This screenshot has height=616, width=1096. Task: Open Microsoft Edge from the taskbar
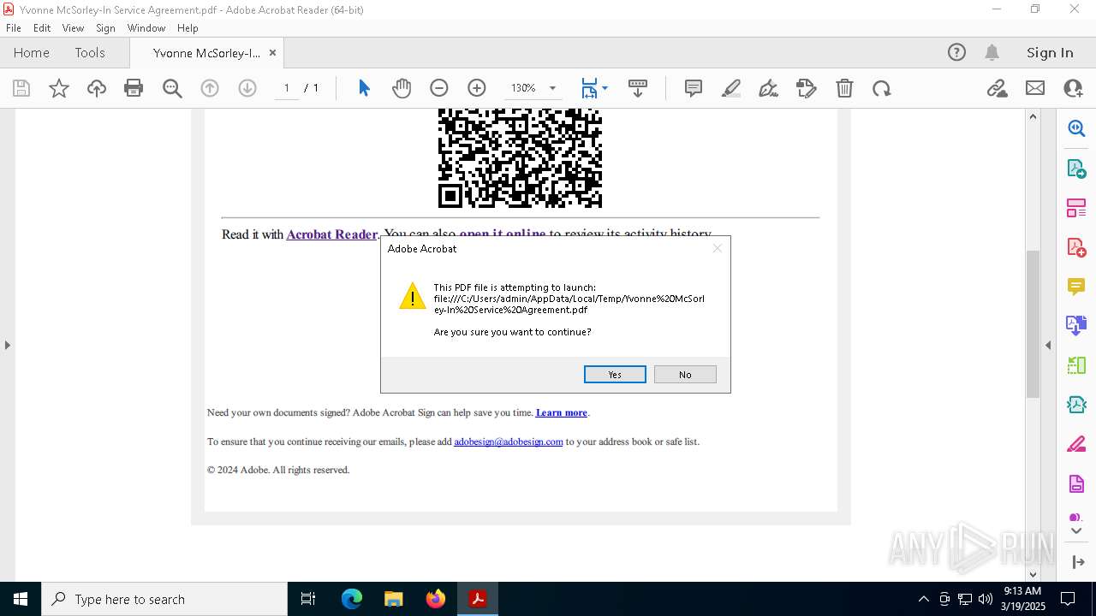[352, 599]
